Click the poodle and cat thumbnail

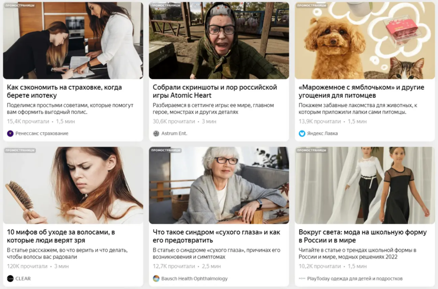pos(365,41)
